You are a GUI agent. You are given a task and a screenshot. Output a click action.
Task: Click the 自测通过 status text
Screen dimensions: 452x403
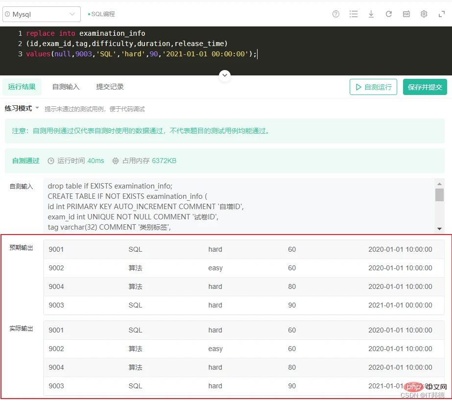point(25,161)
